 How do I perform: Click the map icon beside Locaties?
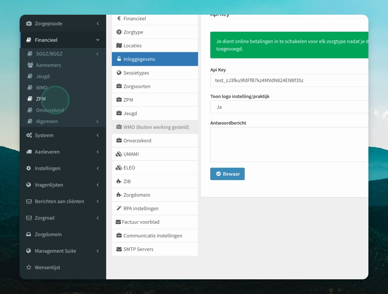[119, 46]
